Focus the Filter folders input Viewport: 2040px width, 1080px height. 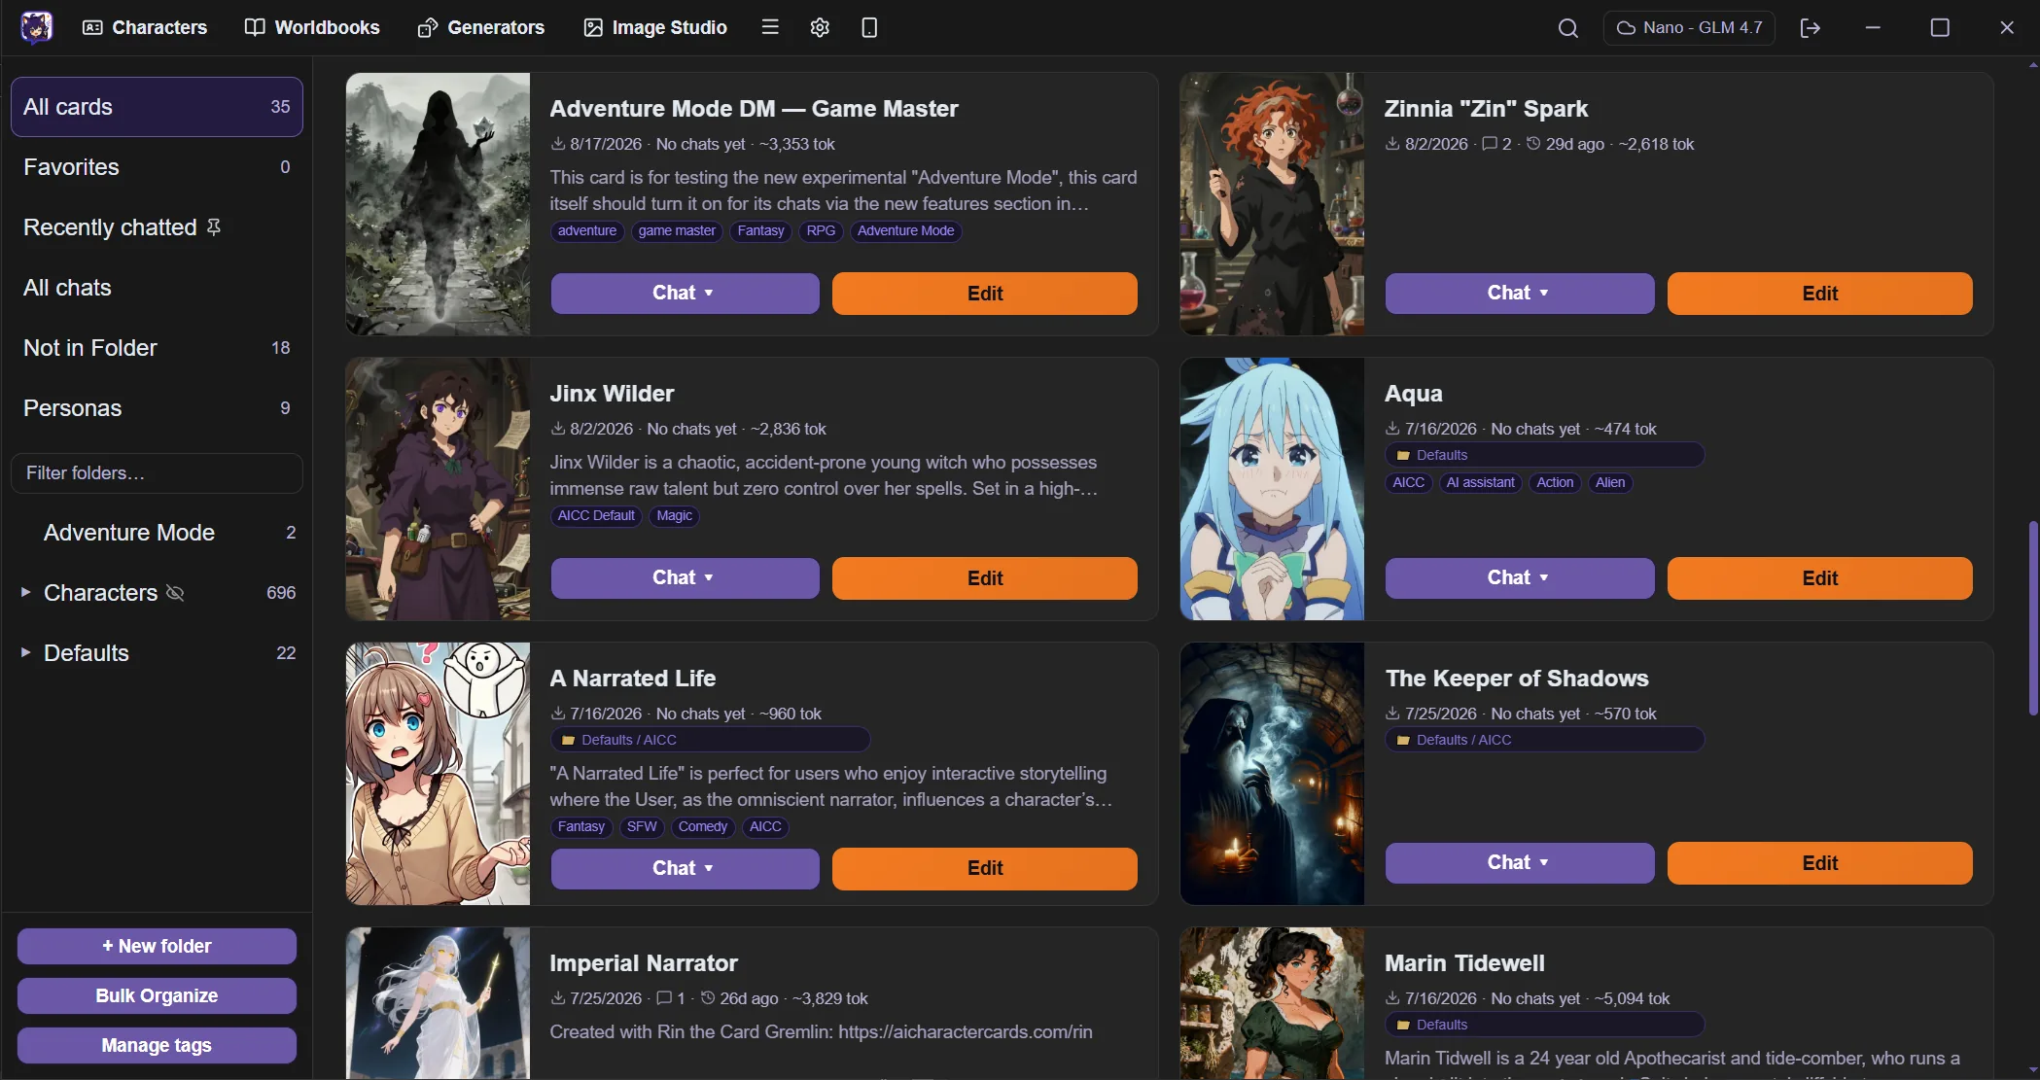click(157, 473)
